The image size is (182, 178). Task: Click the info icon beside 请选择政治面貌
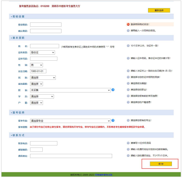(x=128, y=83)
